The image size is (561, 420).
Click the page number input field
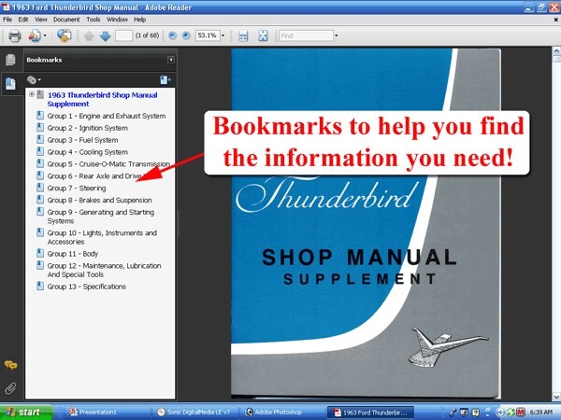(x=123, y=35)
